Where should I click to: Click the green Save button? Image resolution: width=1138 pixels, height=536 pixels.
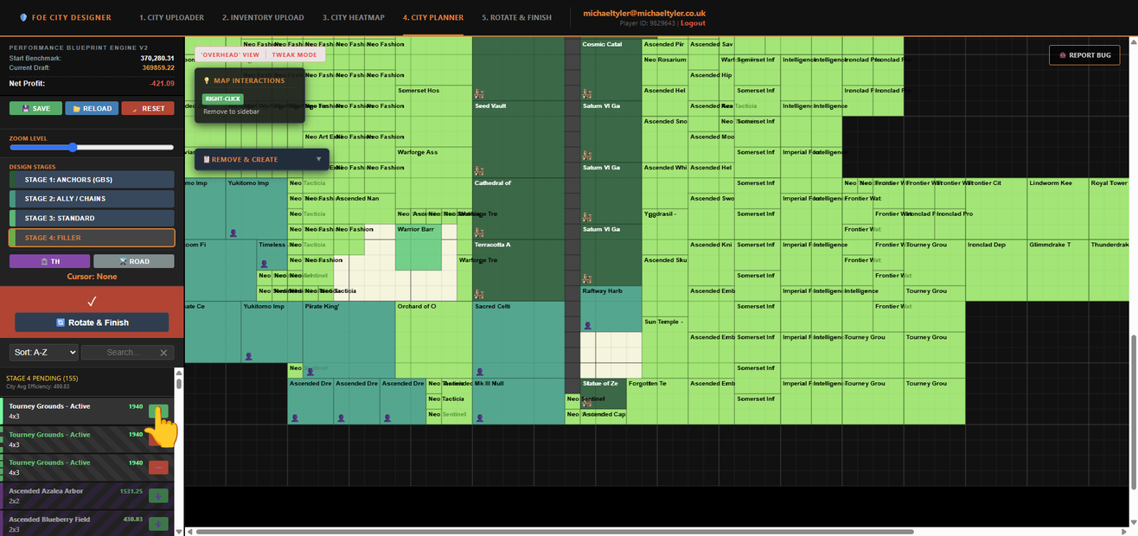tap(35, 108)
